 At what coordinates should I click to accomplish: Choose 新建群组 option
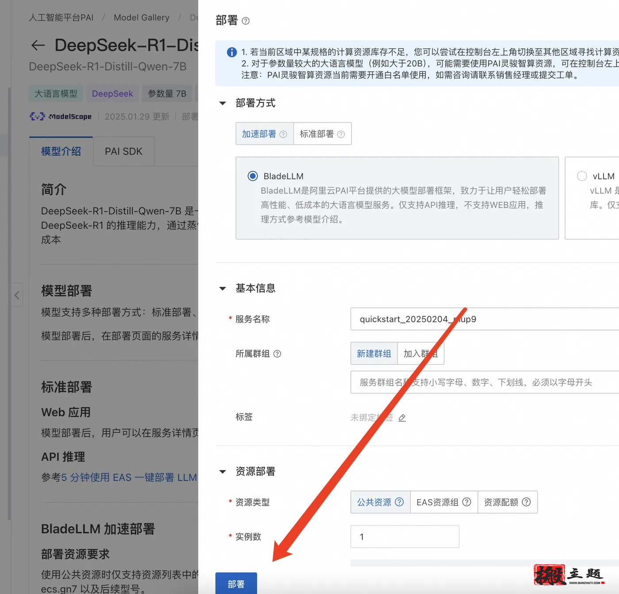[374, 353]
